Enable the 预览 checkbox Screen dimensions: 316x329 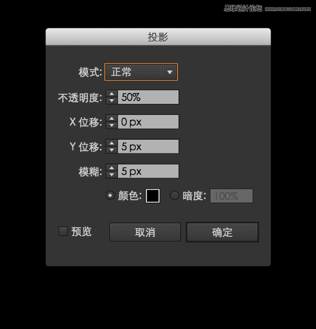click(63, 231)
